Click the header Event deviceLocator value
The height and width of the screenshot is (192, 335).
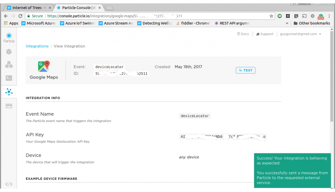click(x=109, y=67)
